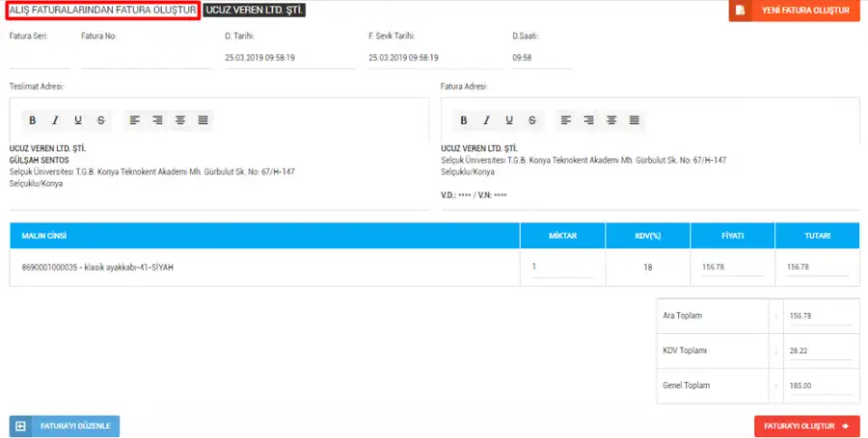Image resolution: width=868 pixels, height=438 pixels.
Task: Click Strikethrough icon in Teslimat Adresi editor
Action: (100, 120)
